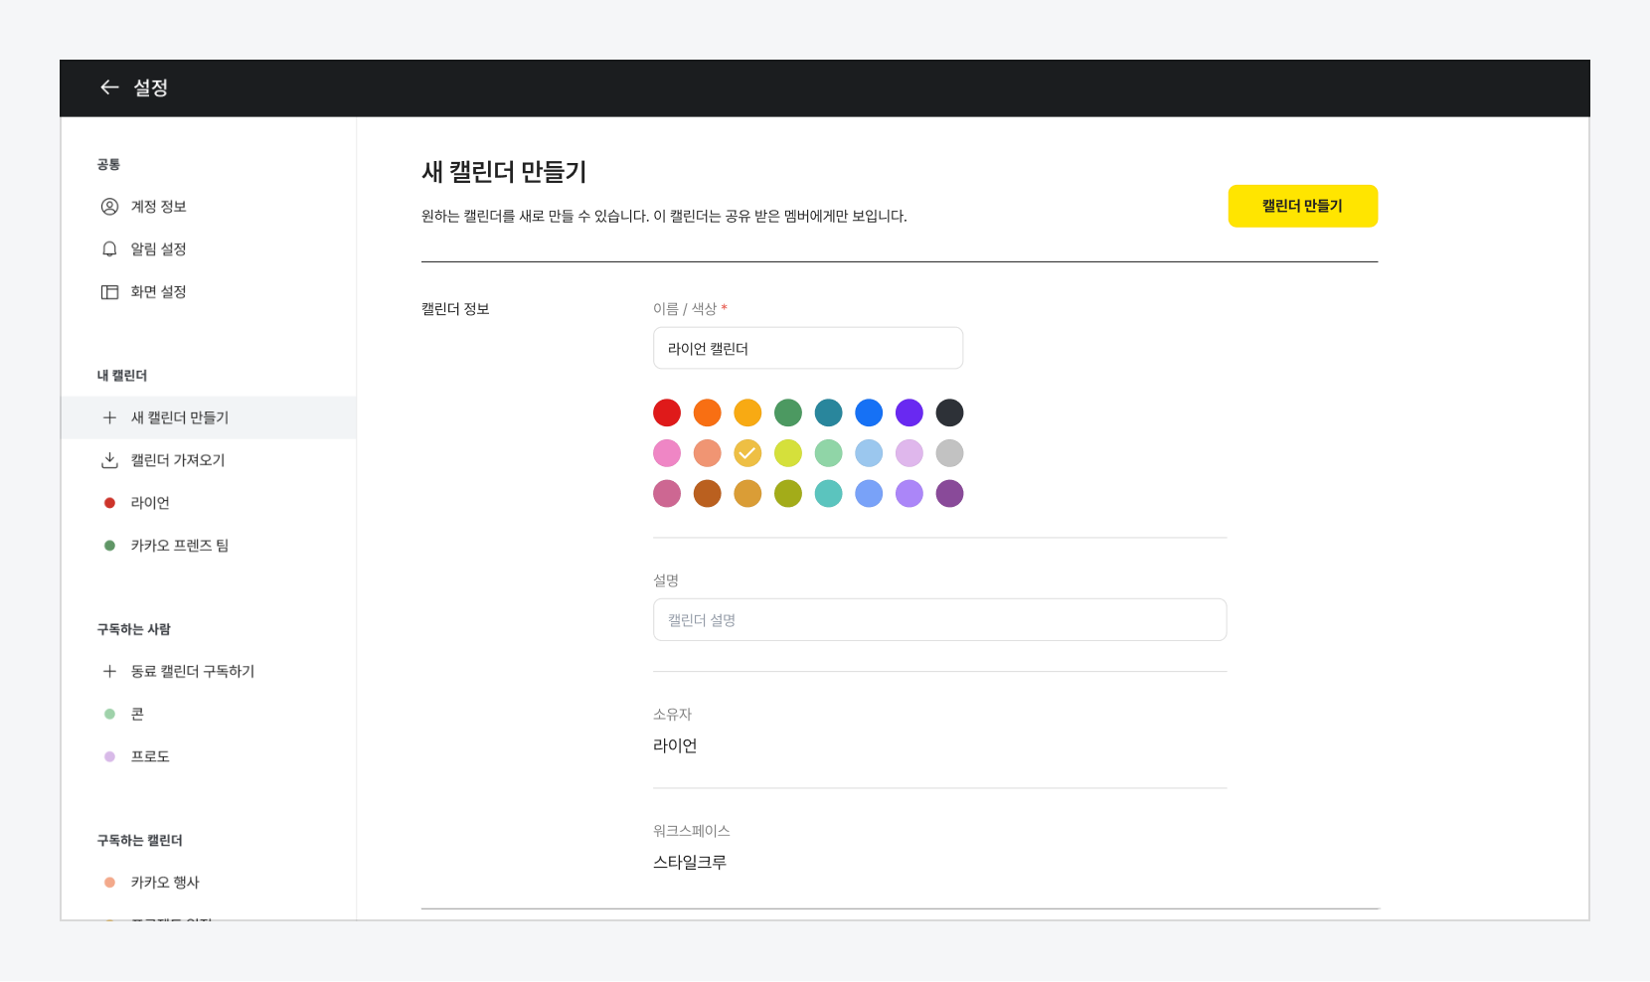Screen dimensions: 1650x982
Task: Open the 카카오 프렌즈 팀 calendar settings
Action: tap(179, 546)
